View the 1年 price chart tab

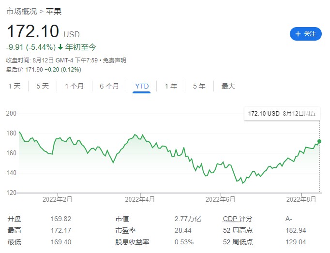click(171, 86)
